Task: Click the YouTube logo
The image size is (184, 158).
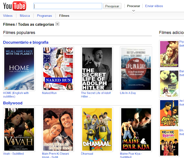Action: 15,6
